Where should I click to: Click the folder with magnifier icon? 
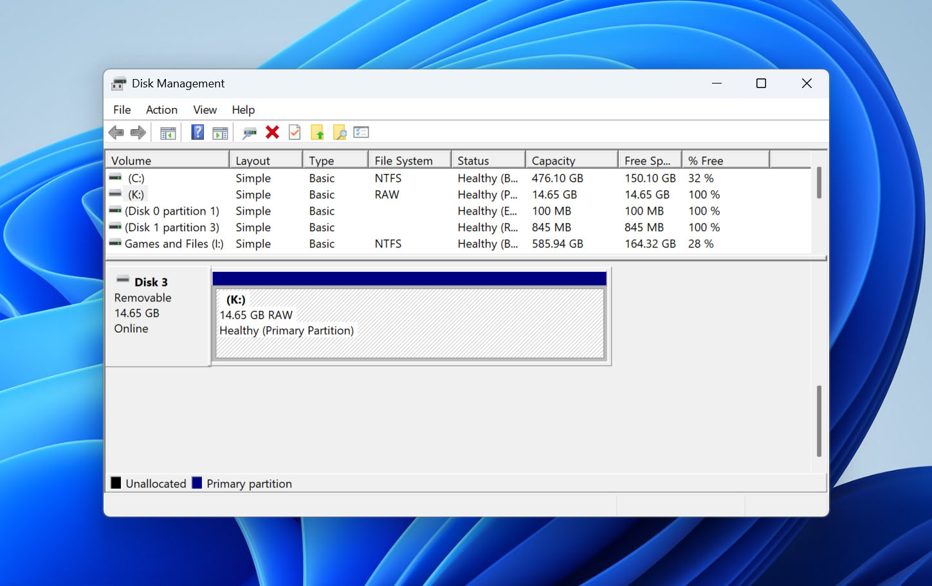coord(340,132)
